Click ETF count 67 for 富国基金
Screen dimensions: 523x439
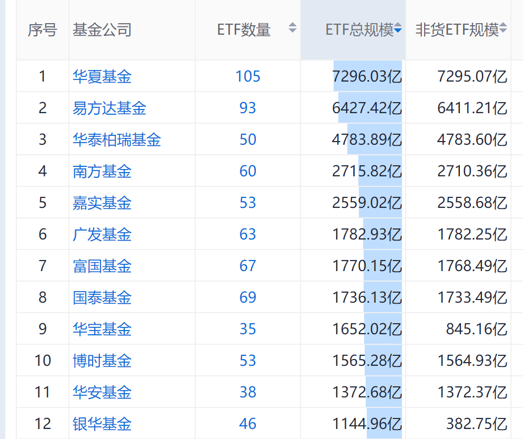pos(248,266)
